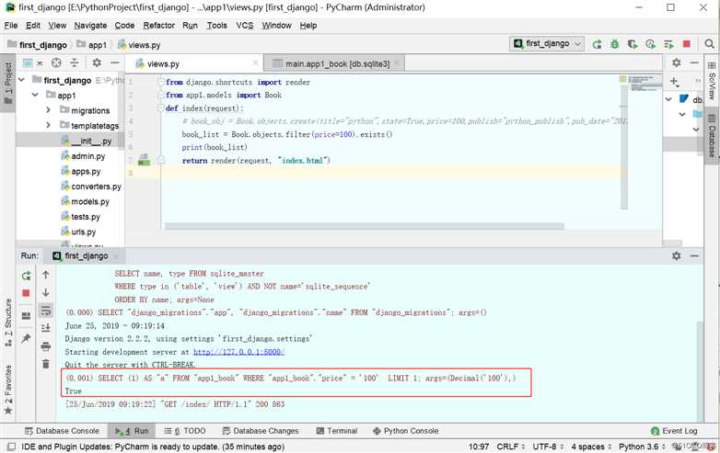
Task: Switch to the views.py editor tab
Action: (163, 64)
